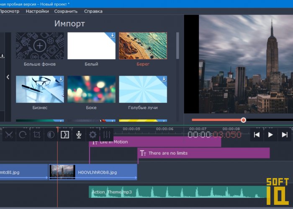Open the Просмотр menu

(9, 11)
